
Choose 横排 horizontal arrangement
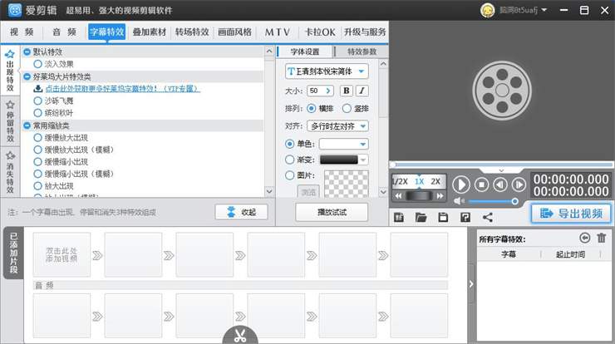tap(312, 108)
